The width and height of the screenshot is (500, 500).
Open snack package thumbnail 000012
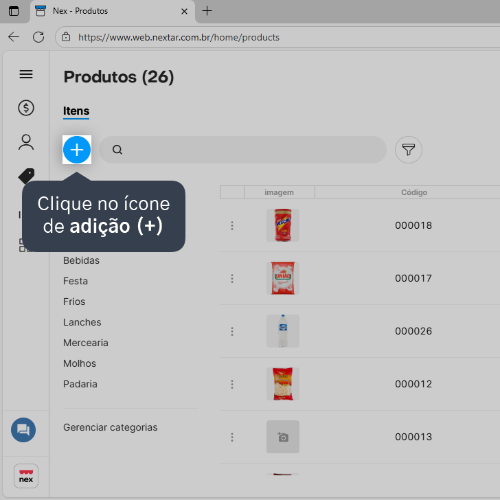(283, 384)
